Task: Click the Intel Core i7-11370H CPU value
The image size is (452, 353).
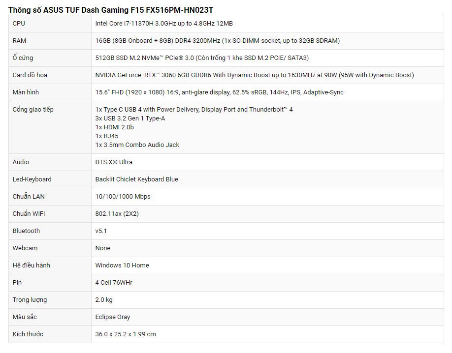Action: (164, 23)
